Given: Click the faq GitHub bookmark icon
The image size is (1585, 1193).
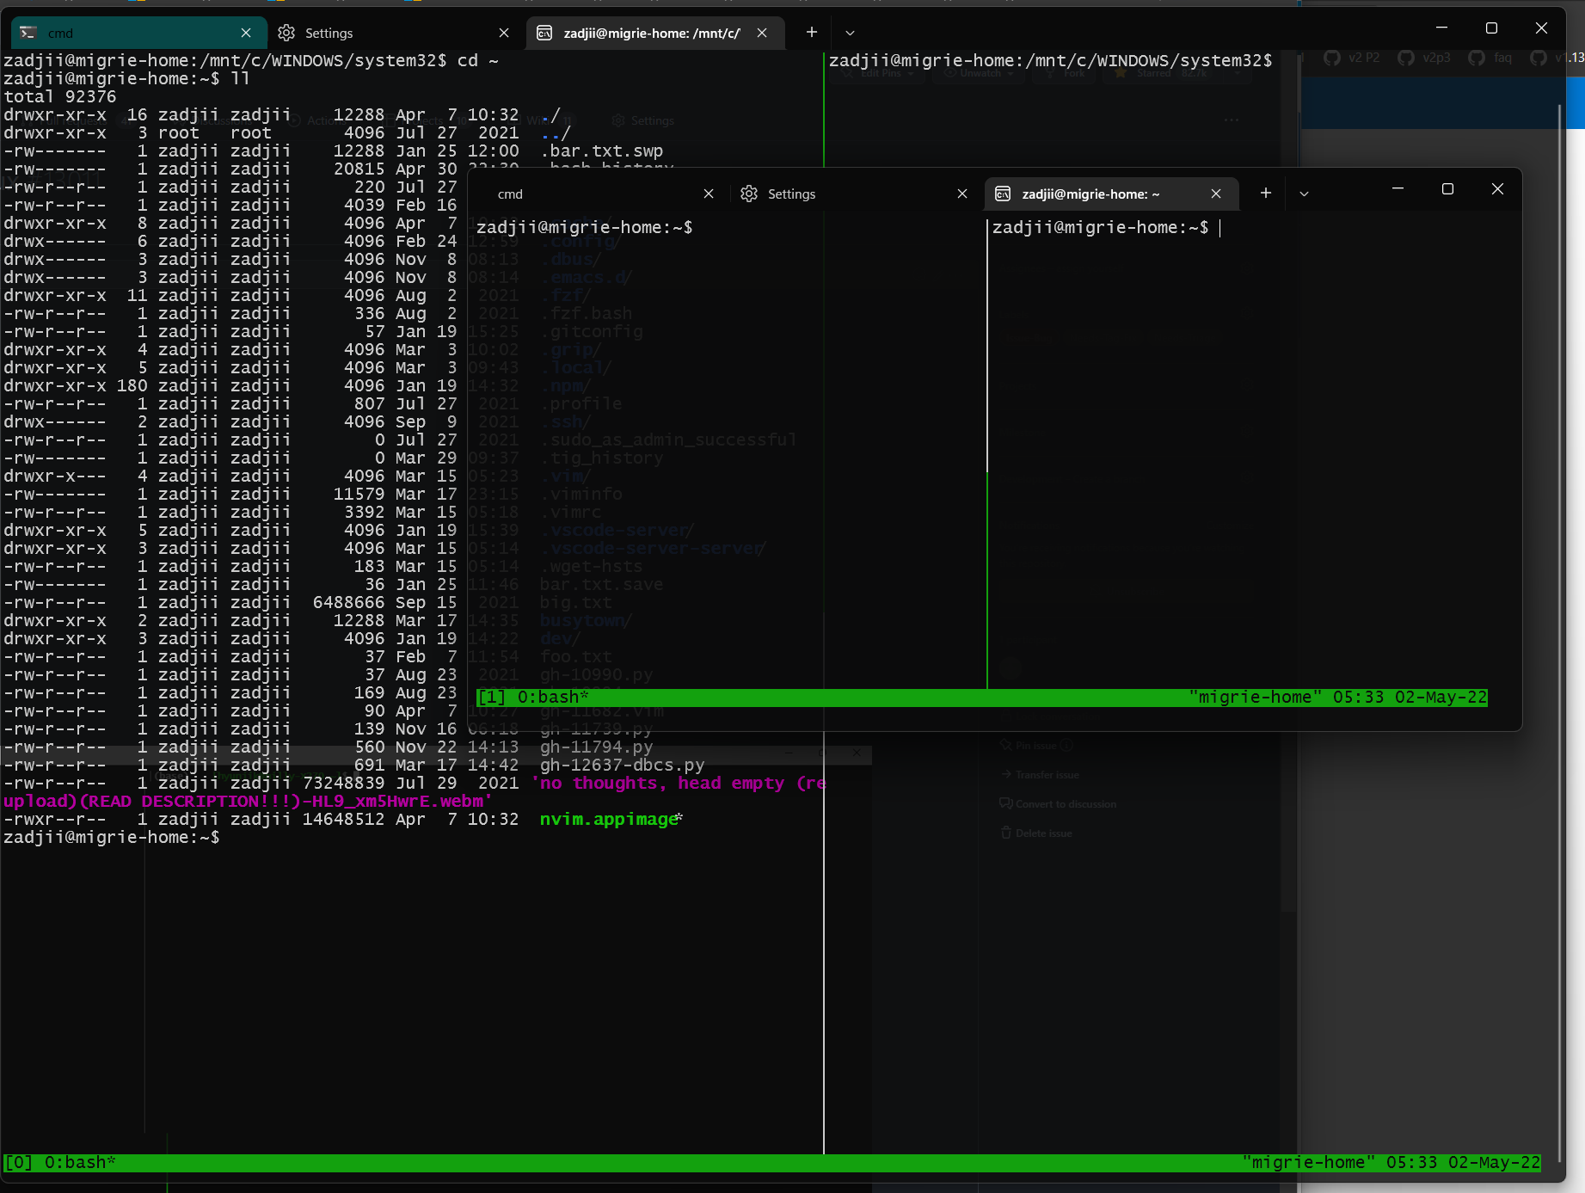Looking at the screenshot, I should coord(1476,58).
